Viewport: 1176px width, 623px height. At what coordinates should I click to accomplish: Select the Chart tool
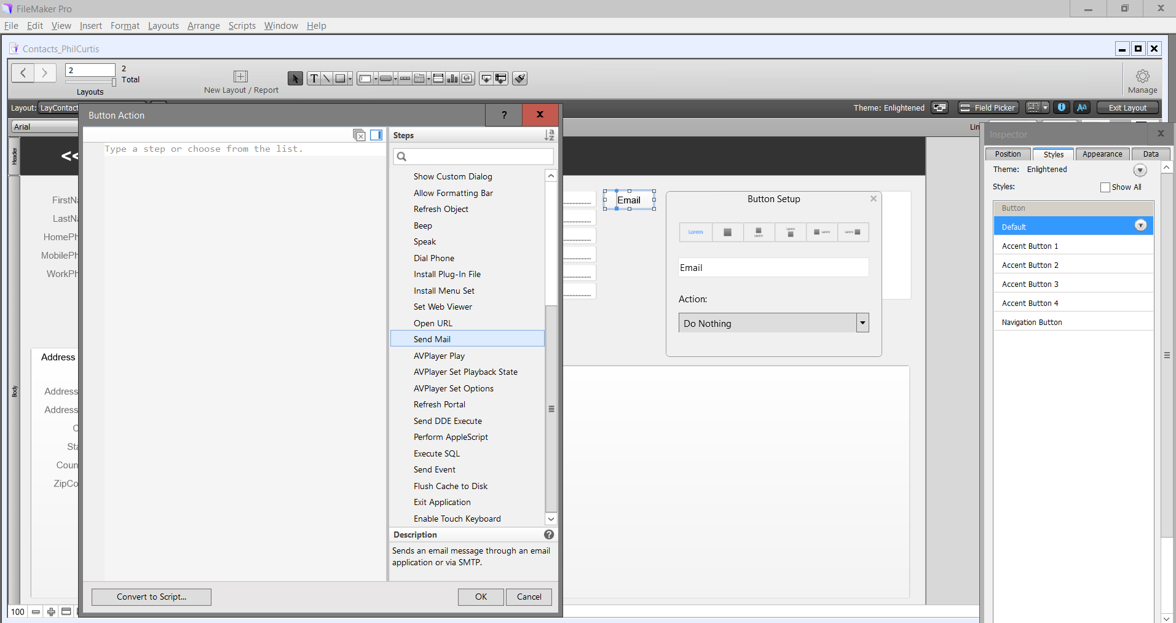(452, 78)
